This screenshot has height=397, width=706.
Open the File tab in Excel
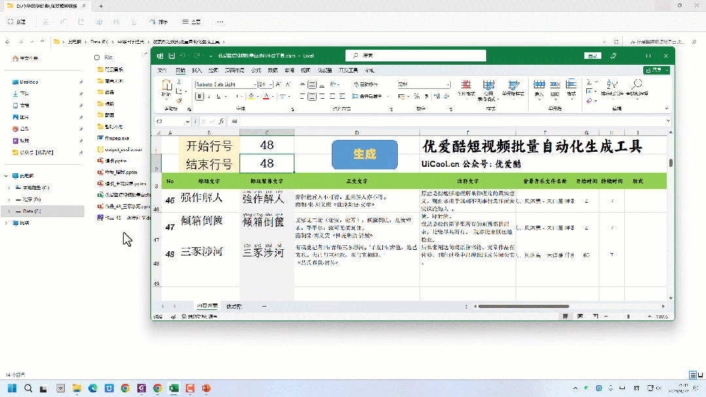pos(162,70)
